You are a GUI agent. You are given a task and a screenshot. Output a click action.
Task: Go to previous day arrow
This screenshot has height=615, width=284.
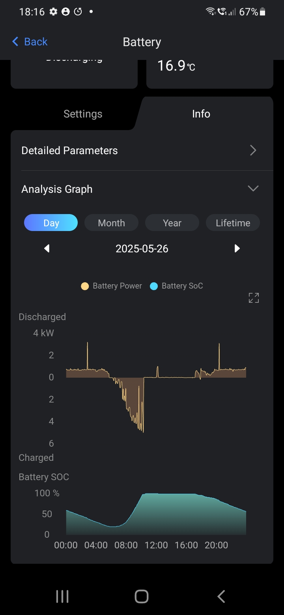click(x=47, y=248)
